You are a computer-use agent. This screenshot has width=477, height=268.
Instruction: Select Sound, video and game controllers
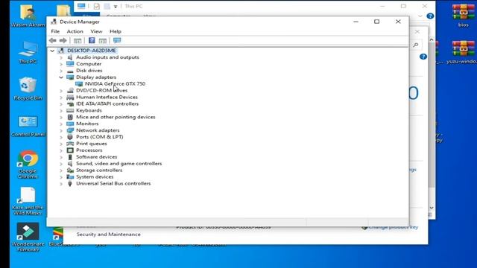[x=119, y=164]
